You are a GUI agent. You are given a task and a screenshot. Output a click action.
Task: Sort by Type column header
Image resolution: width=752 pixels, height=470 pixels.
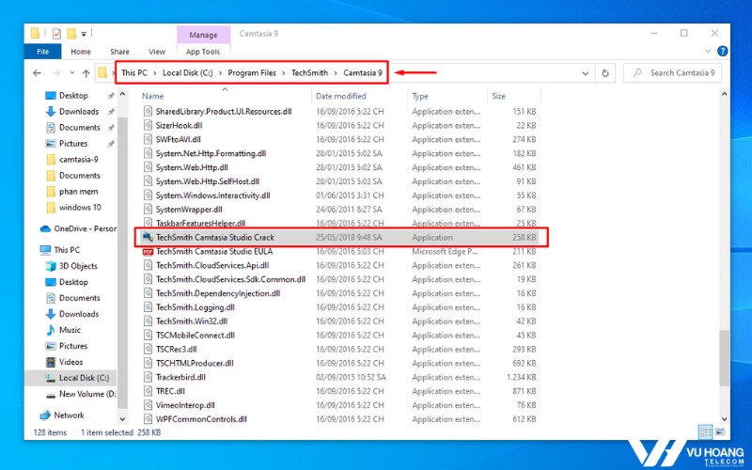420,96
